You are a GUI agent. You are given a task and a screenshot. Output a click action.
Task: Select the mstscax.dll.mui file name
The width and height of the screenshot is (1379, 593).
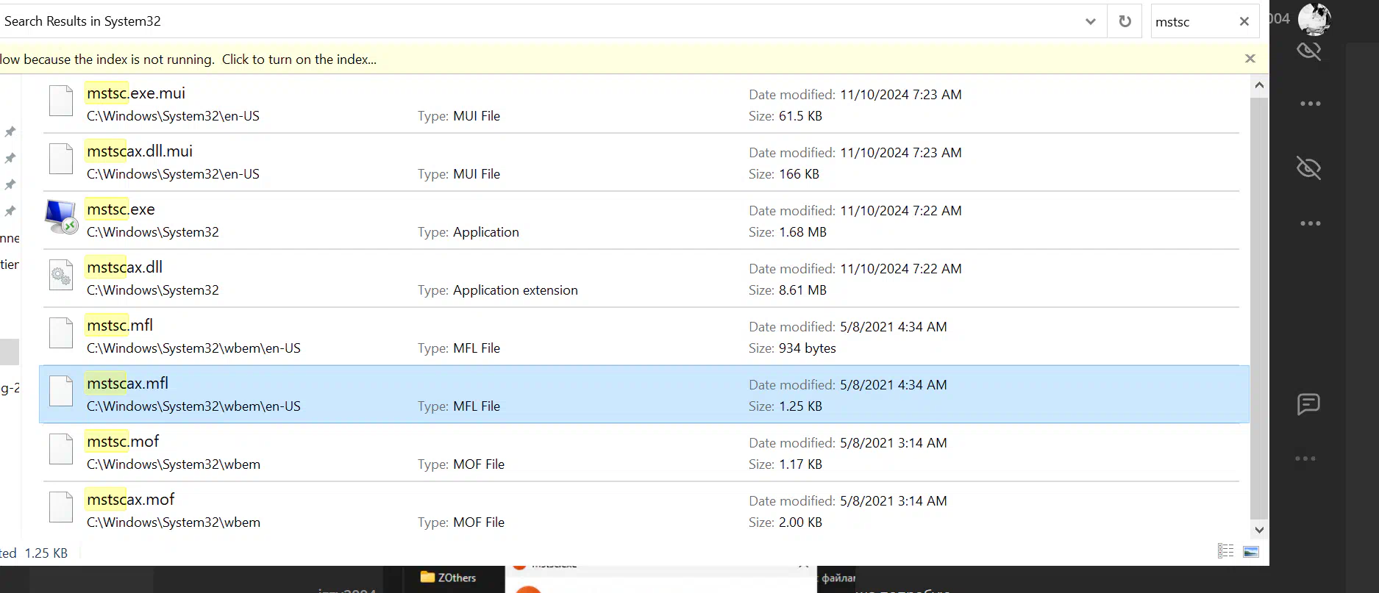140,151
